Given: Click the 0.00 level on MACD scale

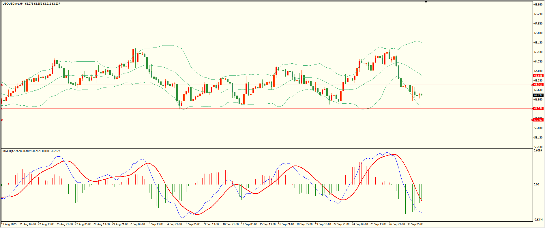Looking at the screenshot, I should [x=536, y=185].
